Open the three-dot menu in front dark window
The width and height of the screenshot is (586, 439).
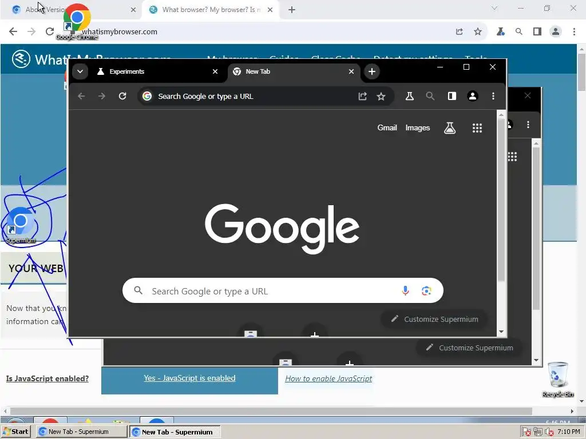[x=493, y=96]
